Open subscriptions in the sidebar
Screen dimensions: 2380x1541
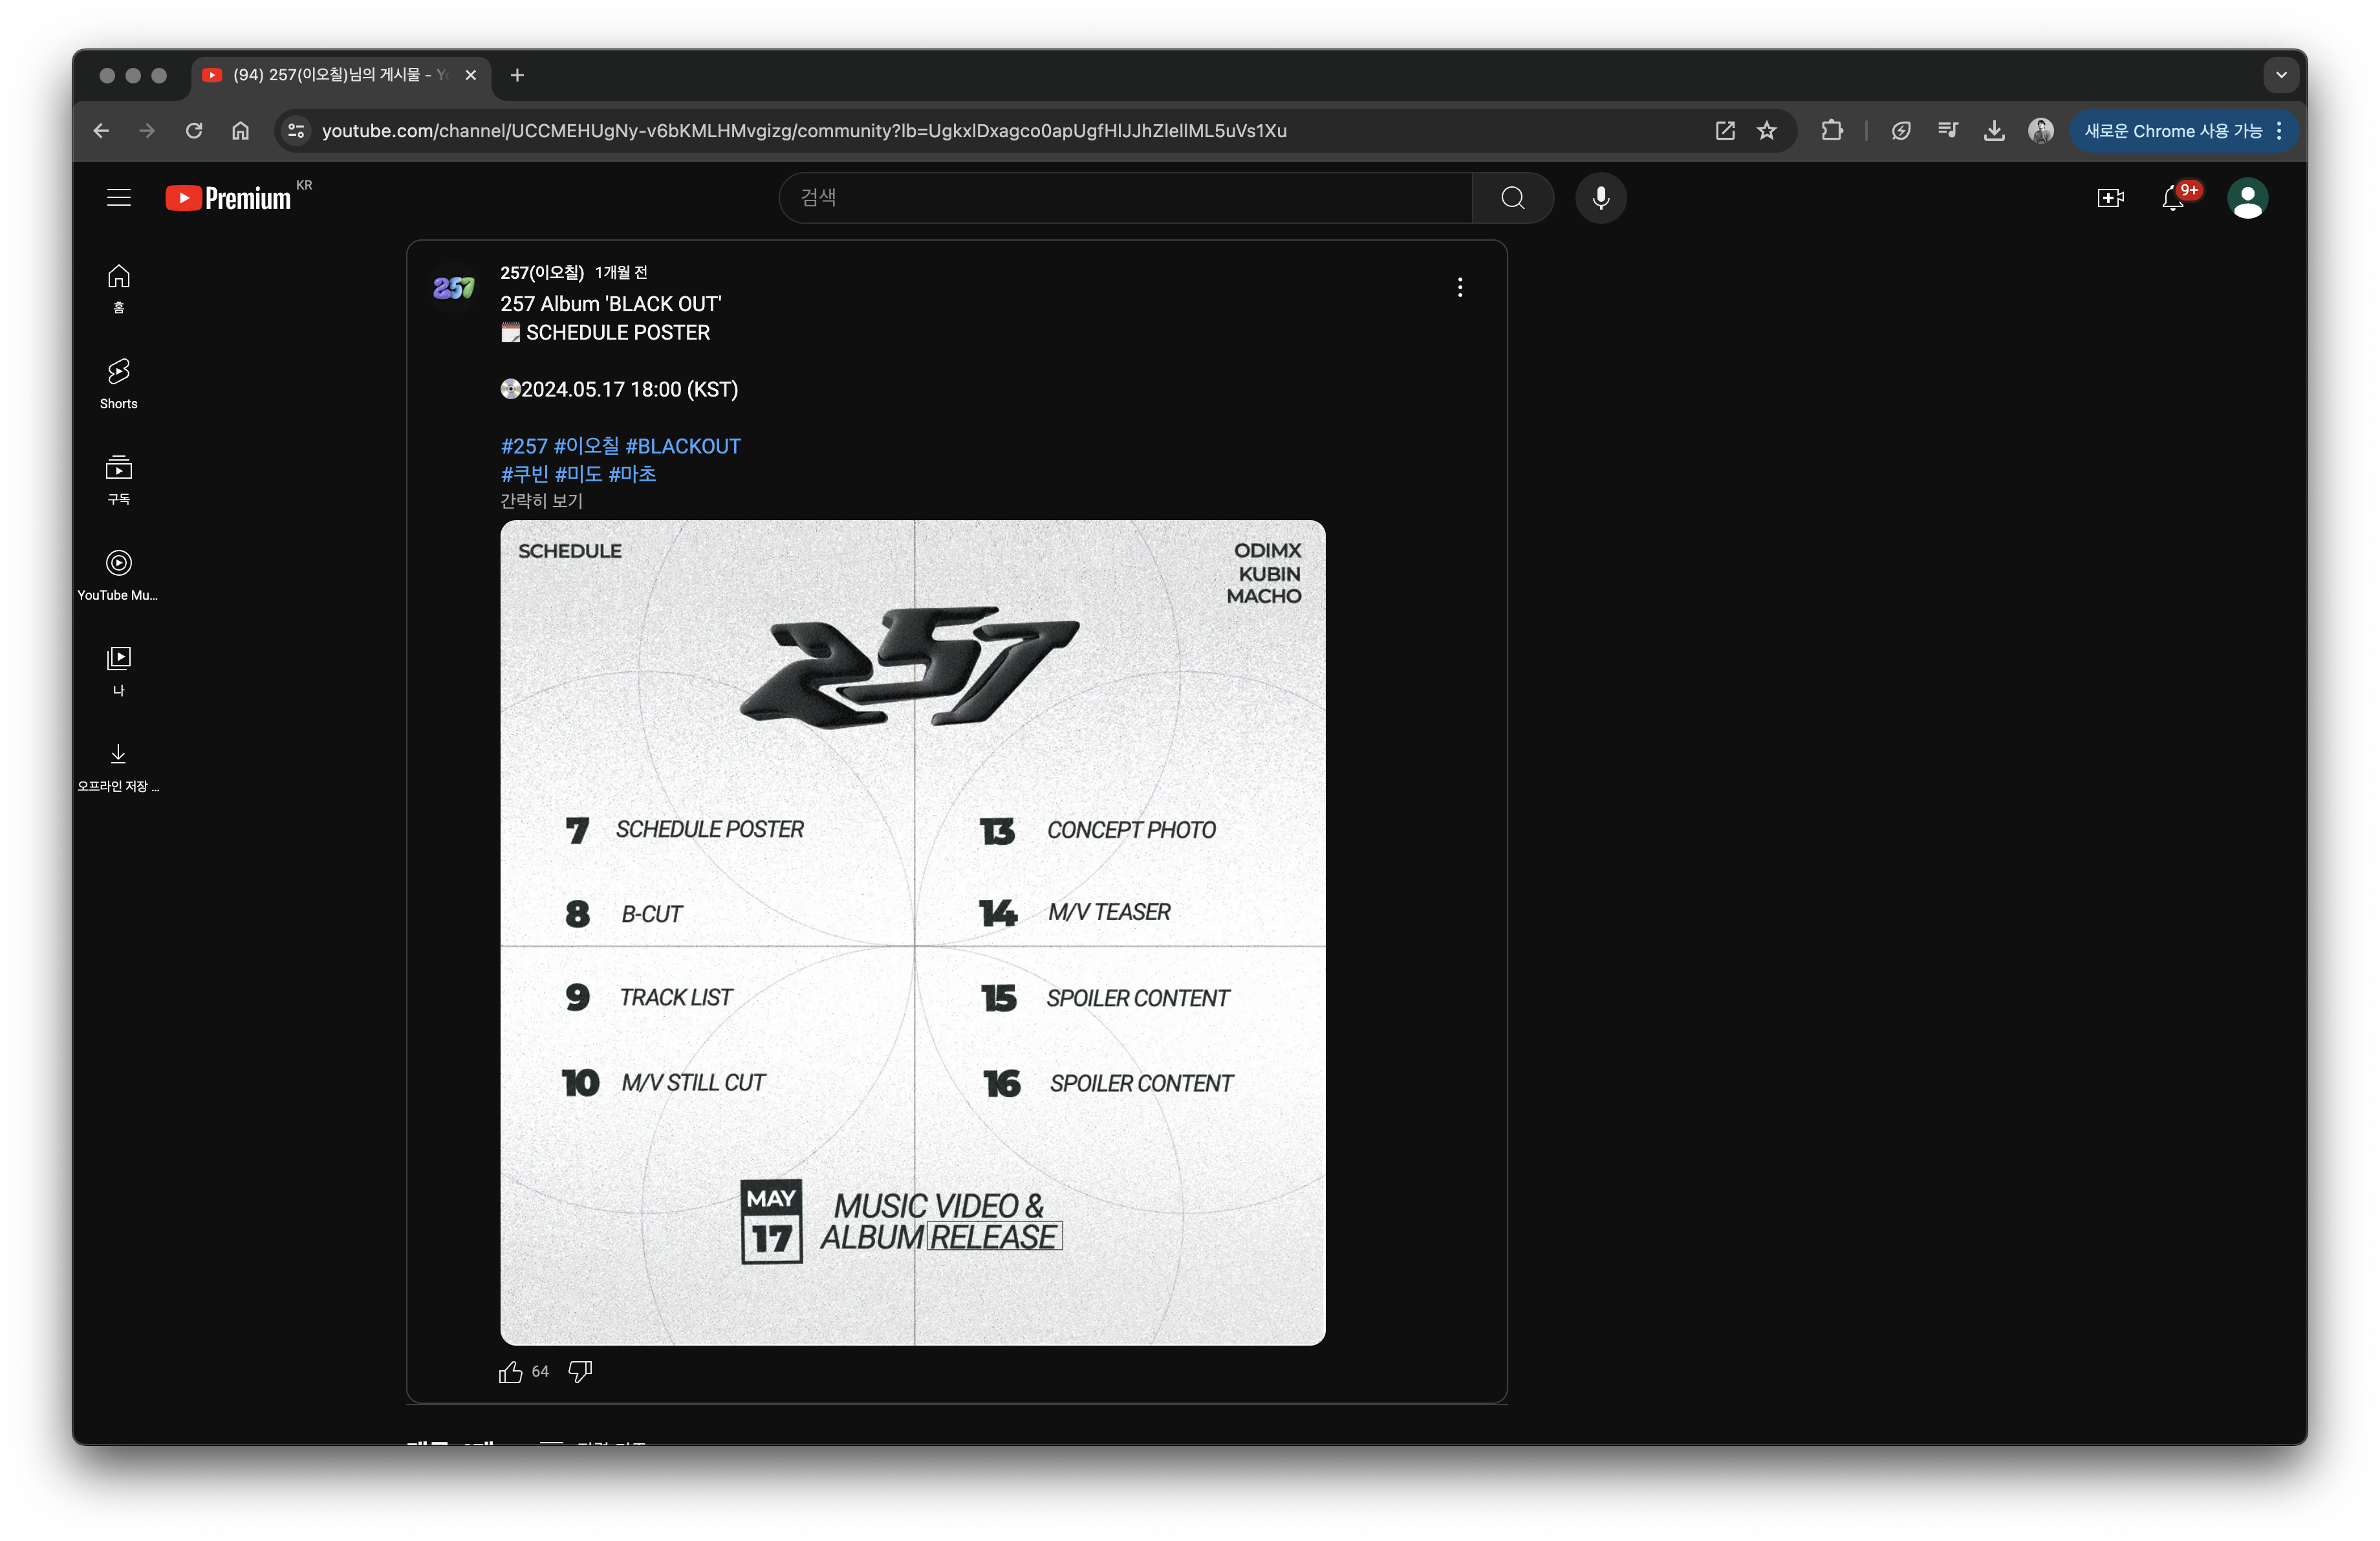[x=118, y=479]
